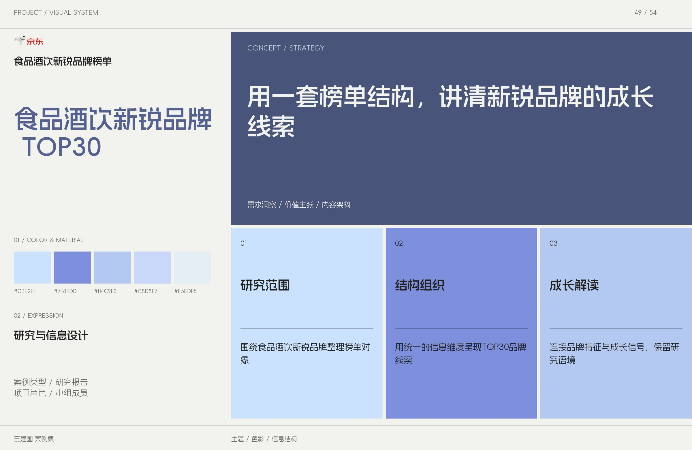Click card number 02
The width and height of the screenshot is (692, 450).
point(399,243)
